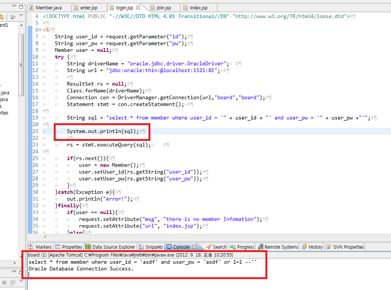This screenshot has height=290, width=391.
Task: Click the 'board (1) [Apache Tomcat]' console header
Action: point(130,255)
